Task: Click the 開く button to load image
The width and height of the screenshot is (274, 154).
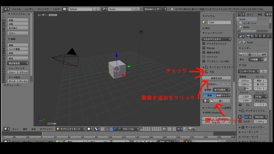Action: point(221,101)
